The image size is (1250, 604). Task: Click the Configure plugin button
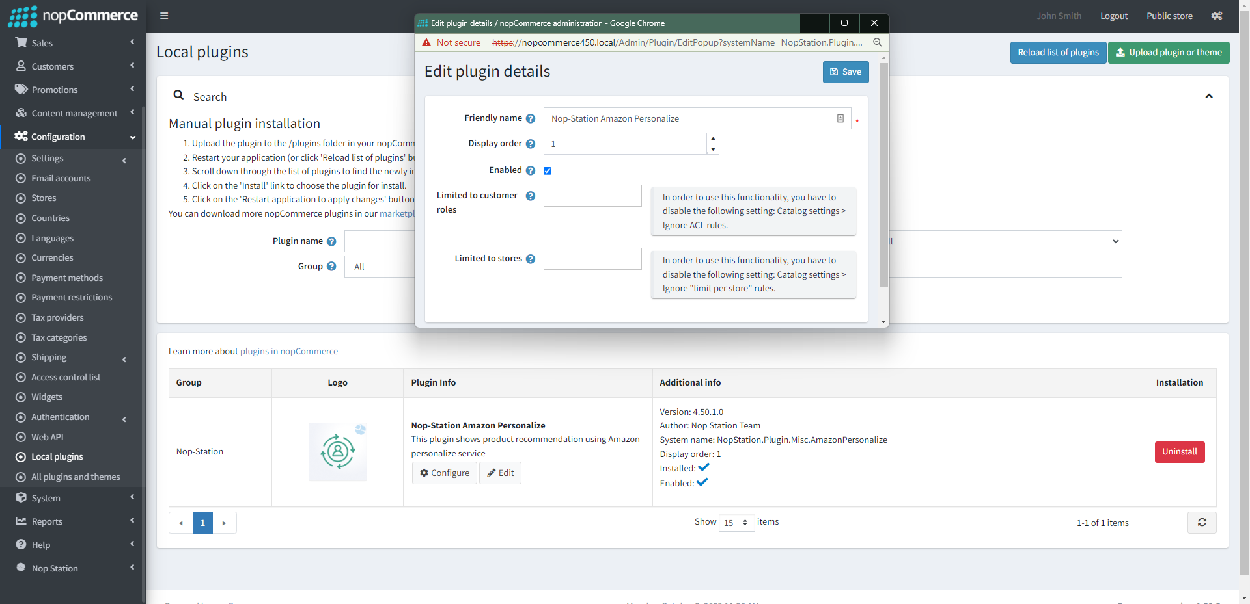445,473
